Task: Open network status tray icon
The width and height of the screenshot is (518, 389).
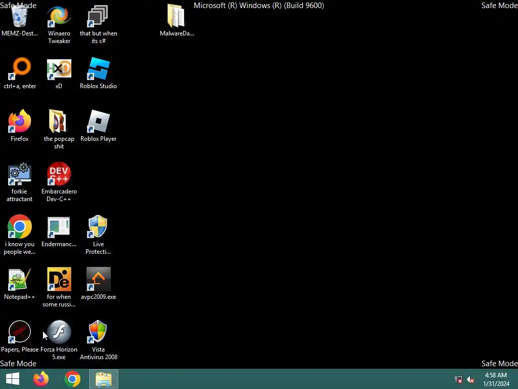Action: tap(458, 379)
